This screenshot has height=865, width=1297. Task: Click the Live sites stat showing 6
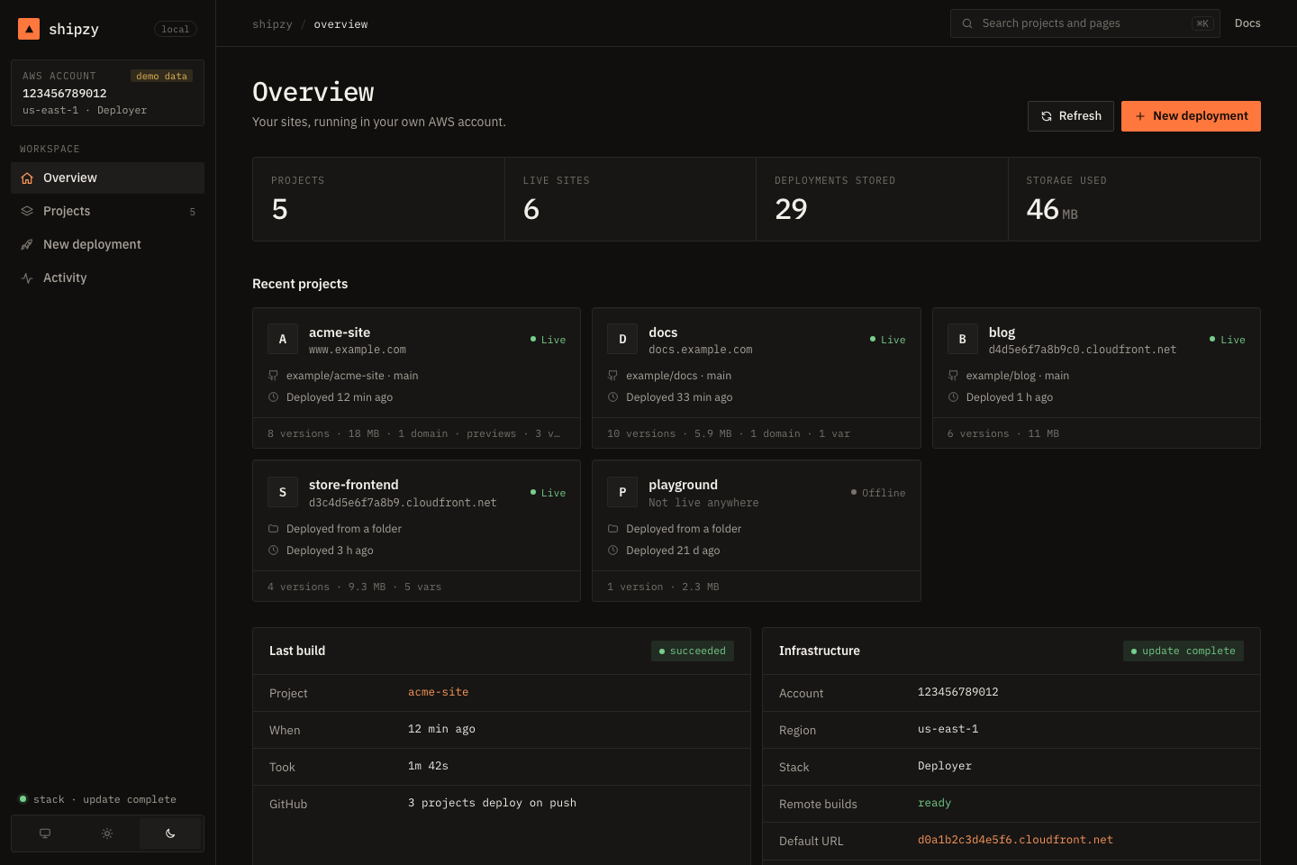(x=630, y=199)
